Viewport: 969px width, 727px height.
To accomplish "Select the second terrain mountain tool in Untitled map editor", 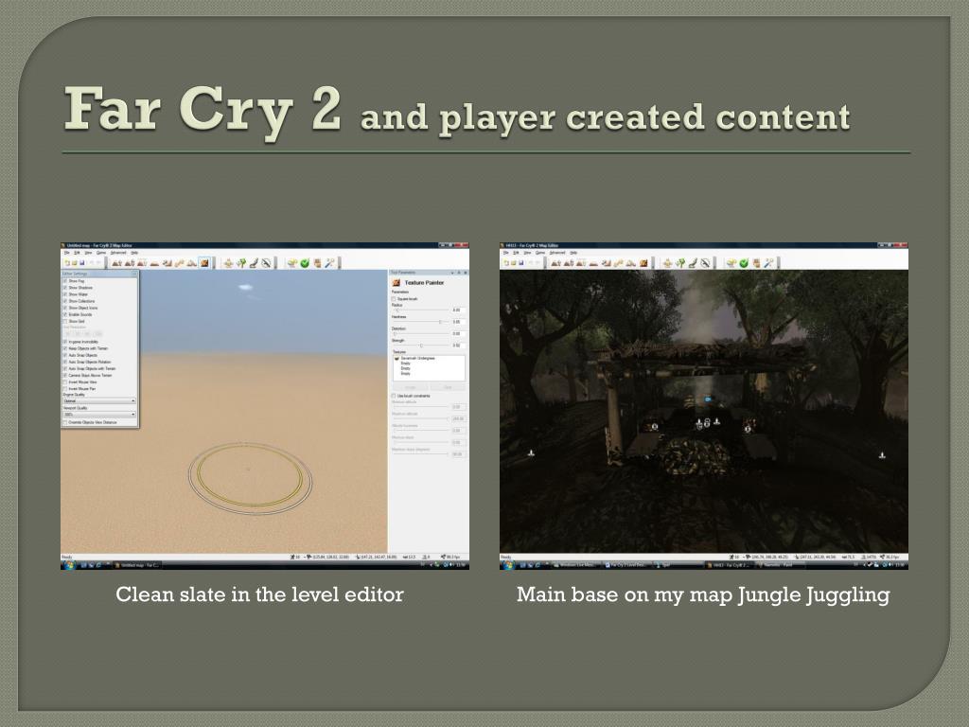I will click(x=129, y=263).
